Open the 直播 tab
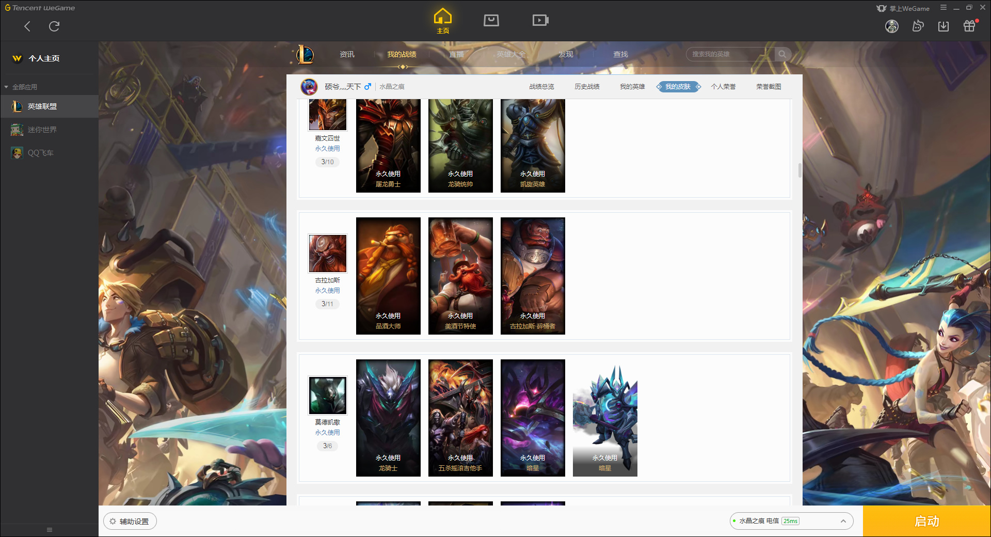Viewport: 991px width, 537px height. point(456,54)
